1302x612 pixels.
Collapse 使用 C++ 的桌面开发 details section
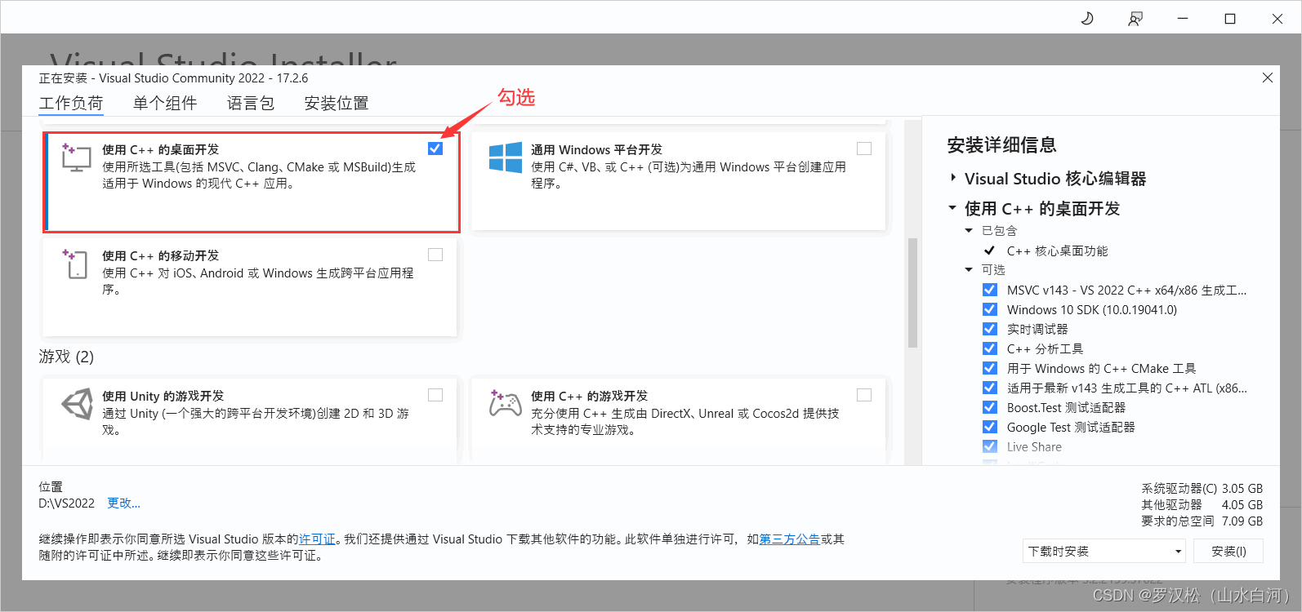pos(952,208)
